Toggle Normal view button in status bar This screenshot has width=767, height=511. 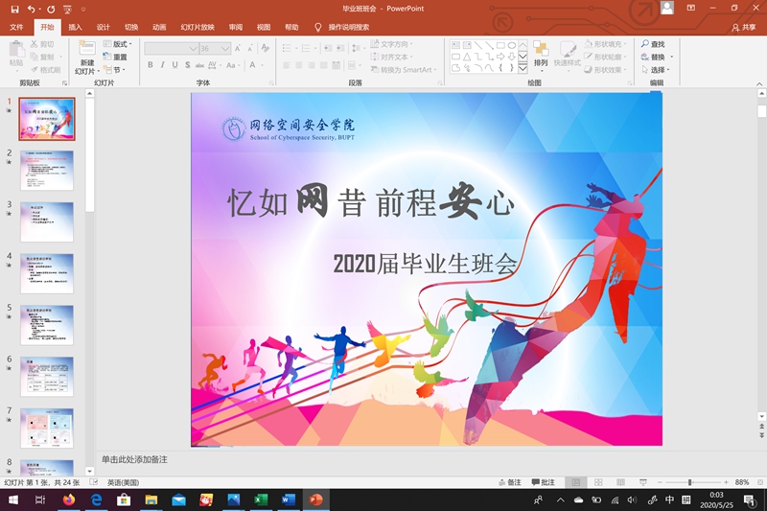pos(575,482)
